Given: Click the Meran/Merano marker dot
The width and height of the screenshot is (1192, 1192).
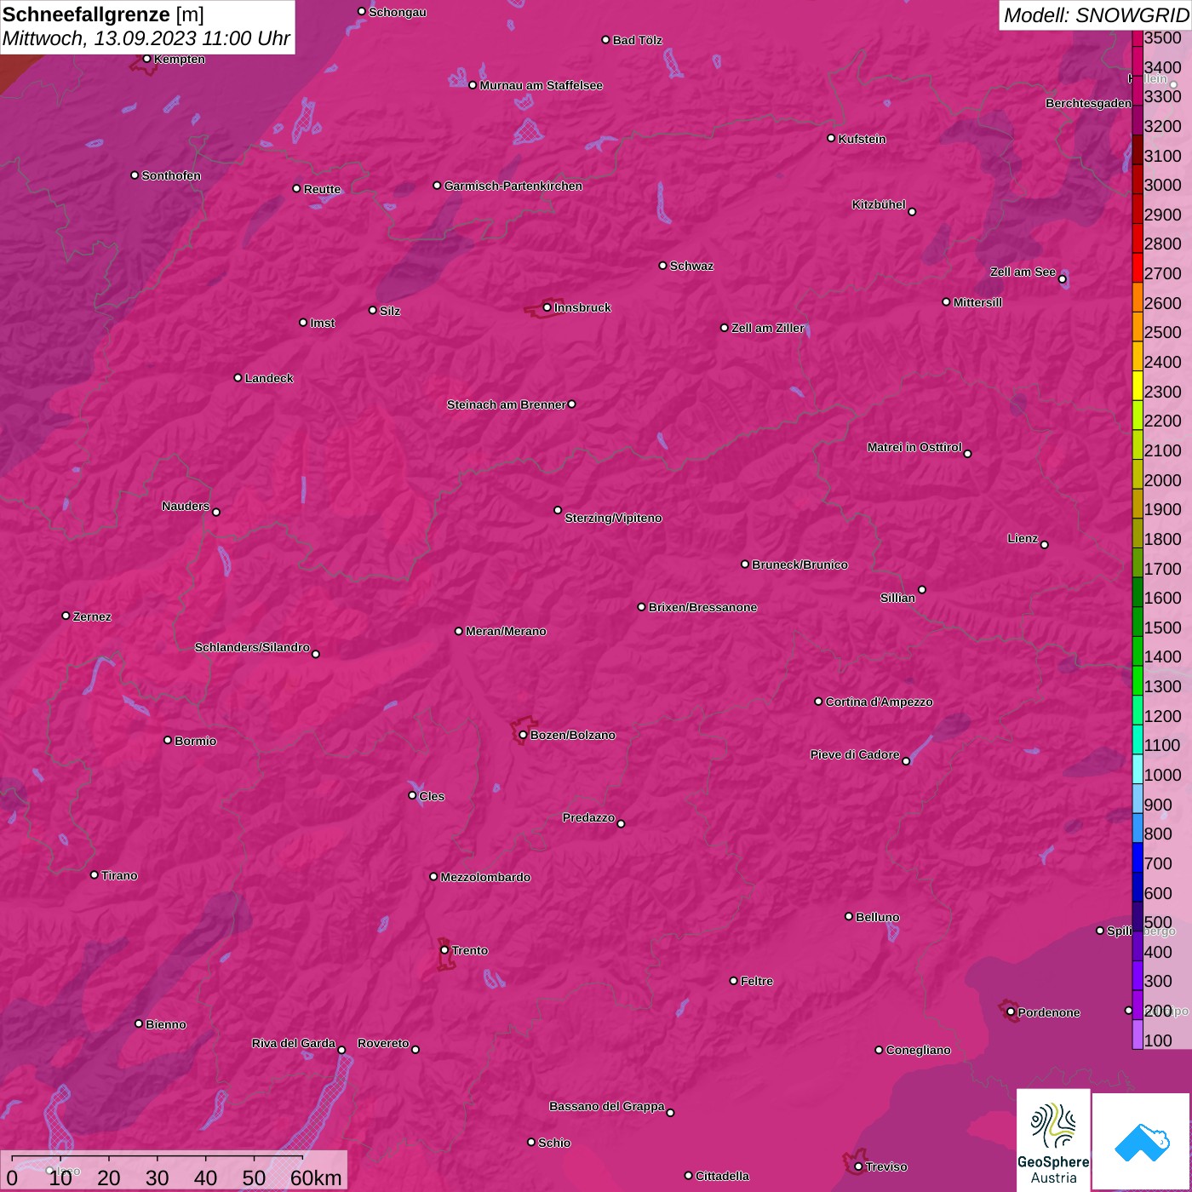Looking at the screenshot, I should [x=458, y=631].
